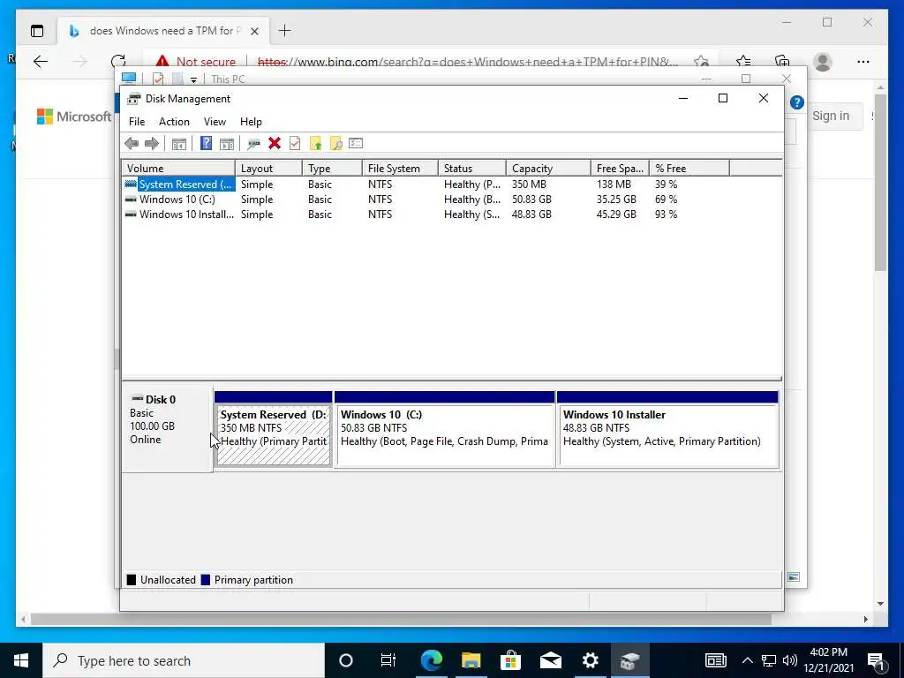The width and height of the screenshot is (904, 678).
Task: Click the Edge profile avatar icon
Action: 823,62
